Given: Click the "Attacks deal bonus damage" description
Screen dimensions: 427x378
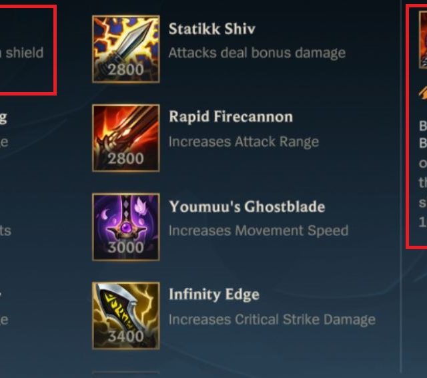Looking at the screenshot, I should [257, 53].
